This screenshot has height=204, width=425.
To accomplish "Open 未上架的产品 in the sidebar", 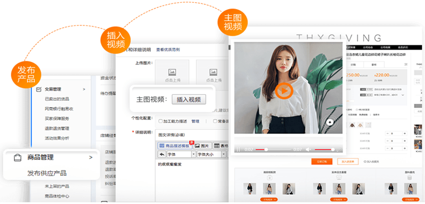I will coord(57,186).
